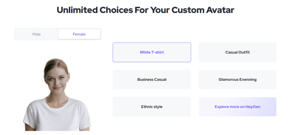Click the gradient purple HeyGen card
The height and width of the screenshot is (135, 292).
238,107
